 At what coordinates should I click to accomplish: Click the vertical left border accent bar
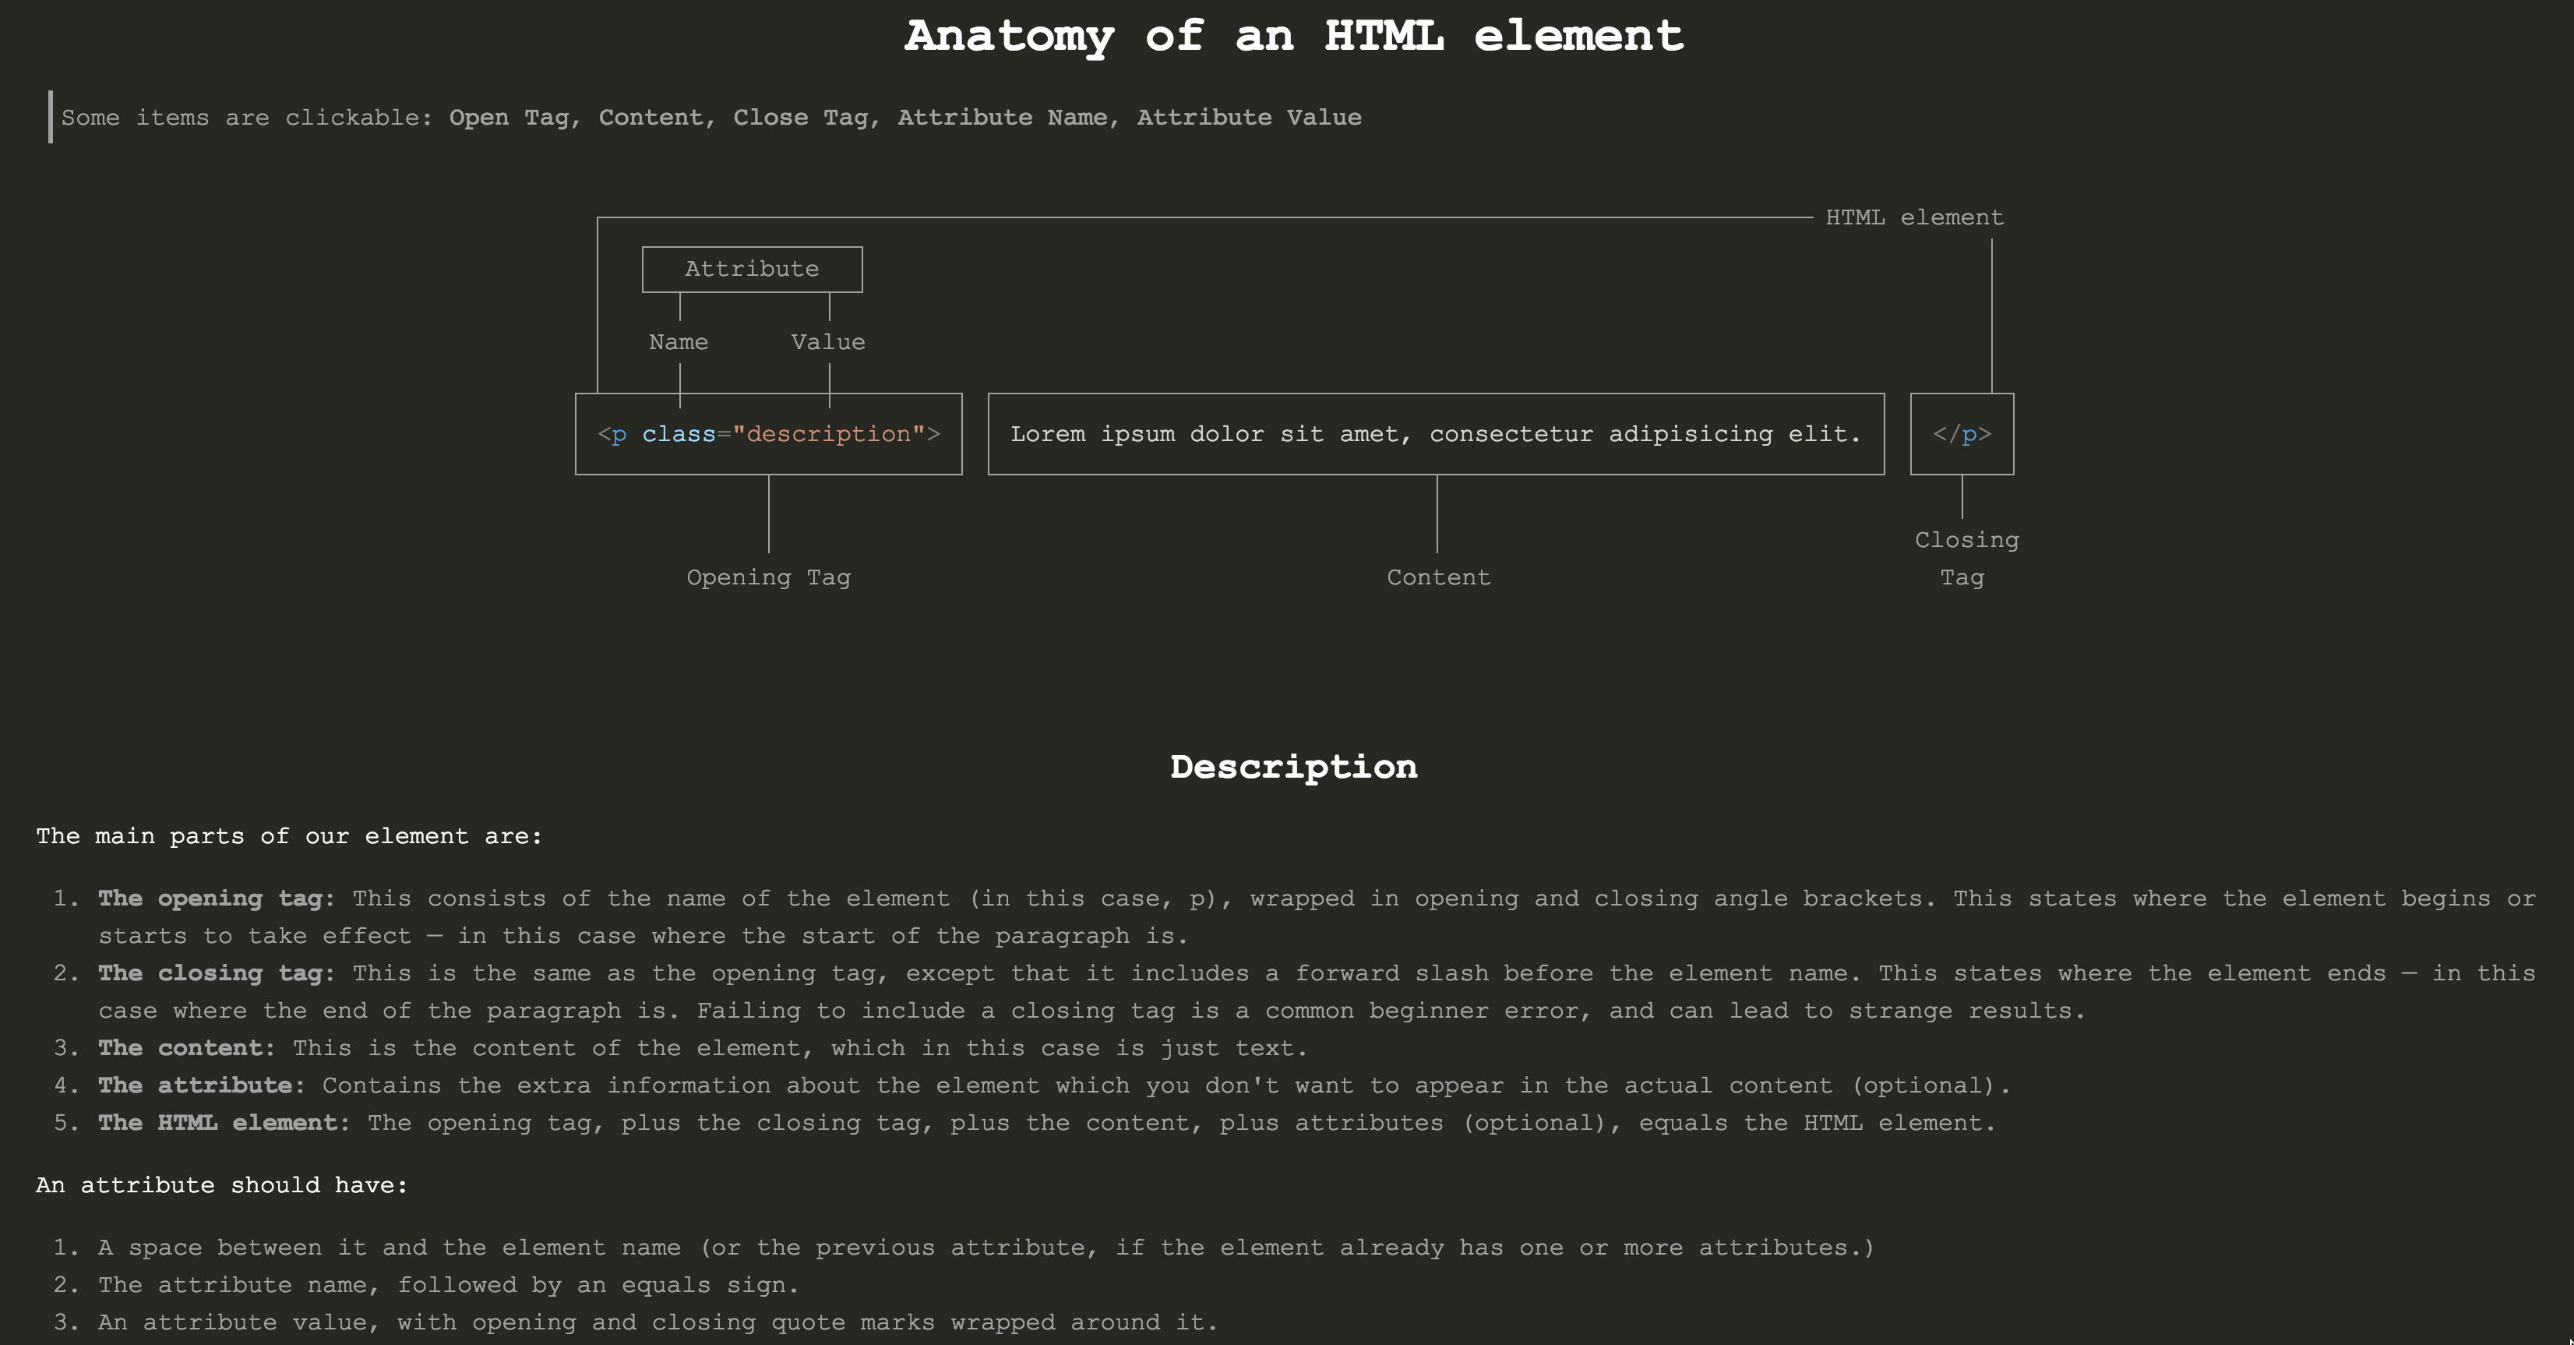[44, 114]
